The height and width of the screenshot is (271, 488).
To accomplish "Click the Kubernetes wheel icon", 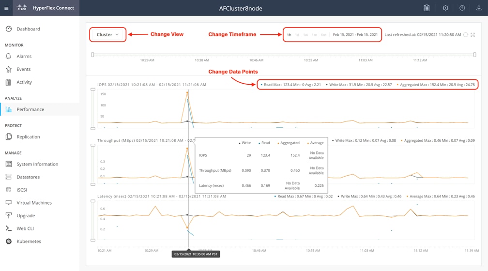I will tap(8, 241).
